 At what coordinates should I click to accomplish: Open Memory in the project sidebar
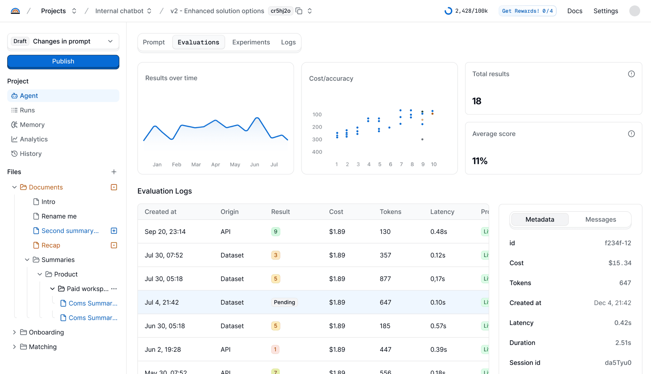32,125
